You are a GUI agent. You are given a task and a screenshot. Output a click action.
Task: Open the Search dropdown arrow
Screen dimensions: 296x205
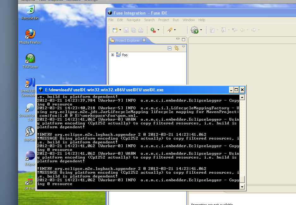(x=175, y=30)
